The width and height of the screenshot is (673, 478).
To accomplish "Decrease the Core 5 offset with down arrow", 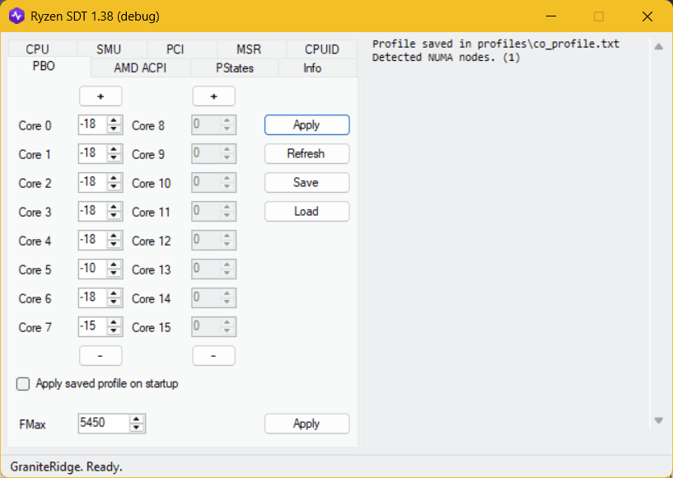I will point(114,273).
